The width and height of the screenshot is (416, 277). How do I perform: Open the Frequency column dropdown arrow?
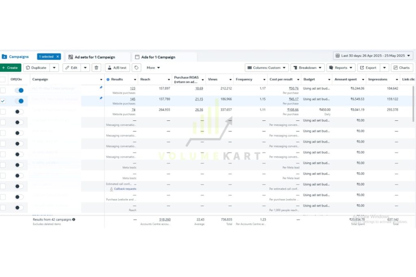[x=264, y=79]
